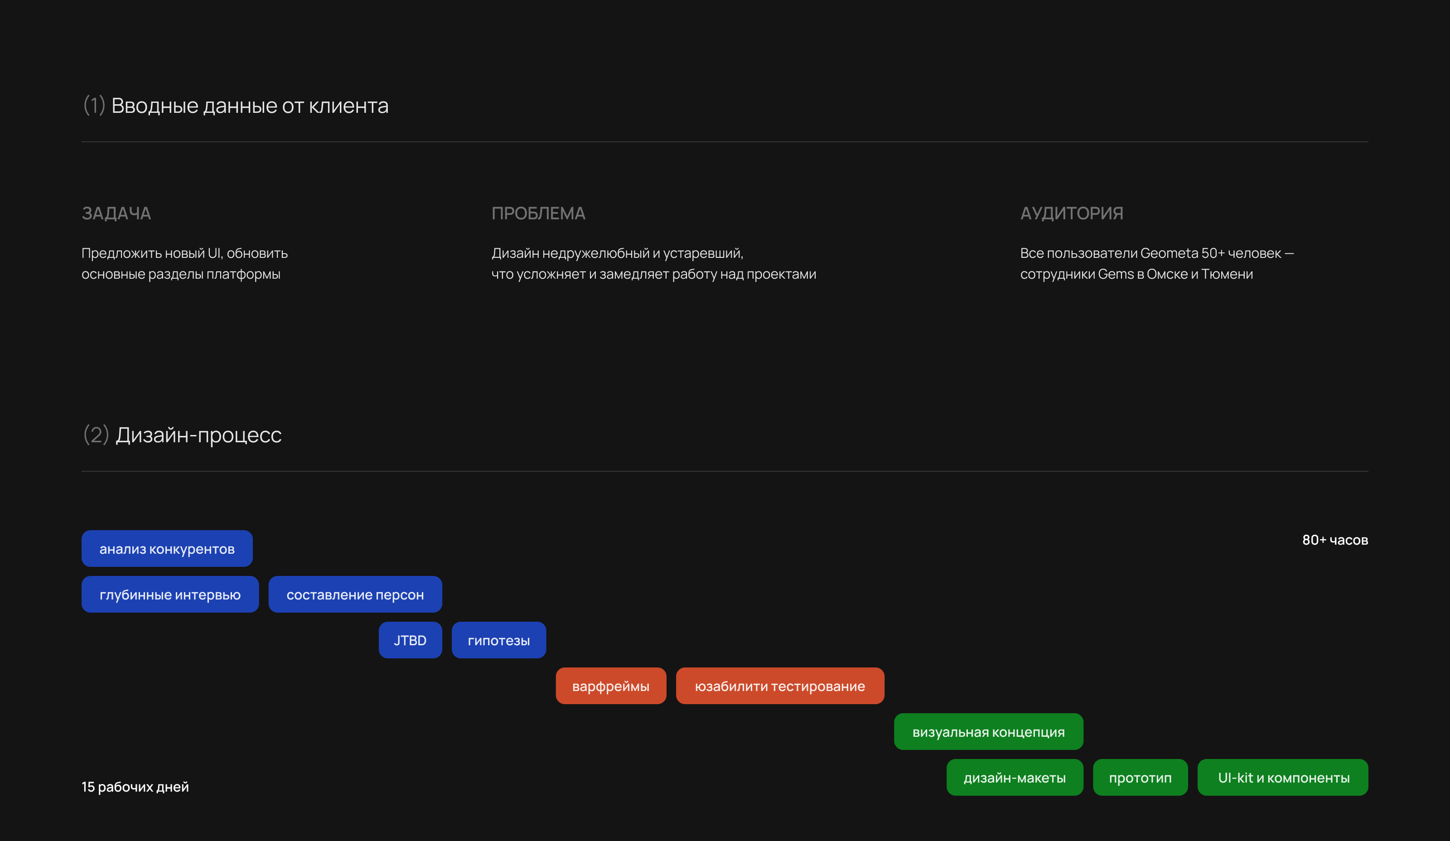Click the 'АУДИТОРИЯ' column label
1450x841 pixels.
pos(1071,213)
